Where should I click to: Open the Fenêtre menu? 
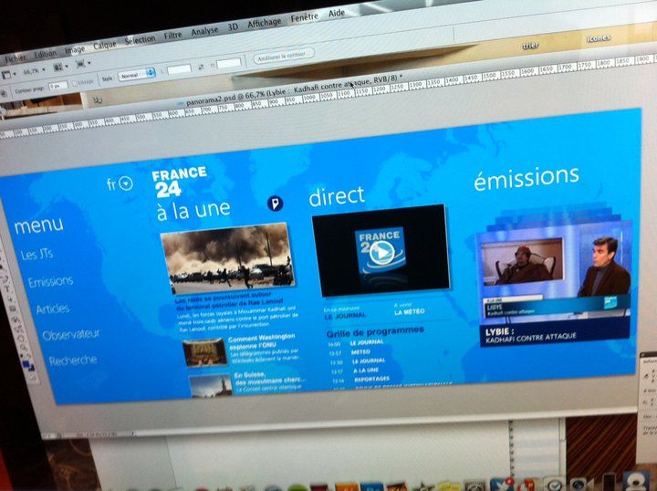tap(305, 17)
